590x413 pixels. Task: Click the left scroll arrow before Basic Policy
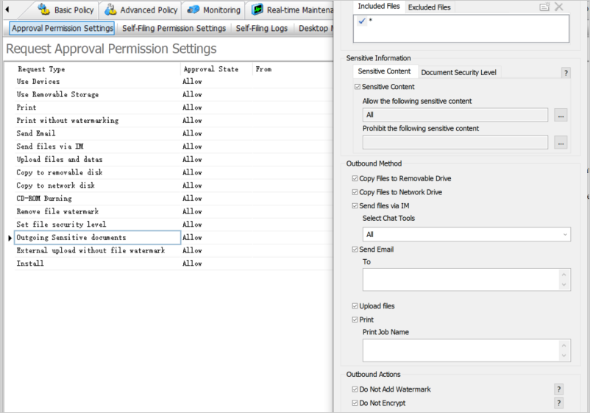(x=7, y=10)
